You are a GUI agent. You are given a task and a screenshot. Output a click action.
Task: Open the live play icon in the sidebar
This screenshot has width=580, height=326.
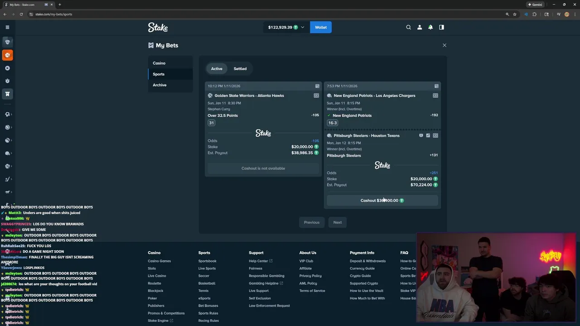click(x=7, y=68)
